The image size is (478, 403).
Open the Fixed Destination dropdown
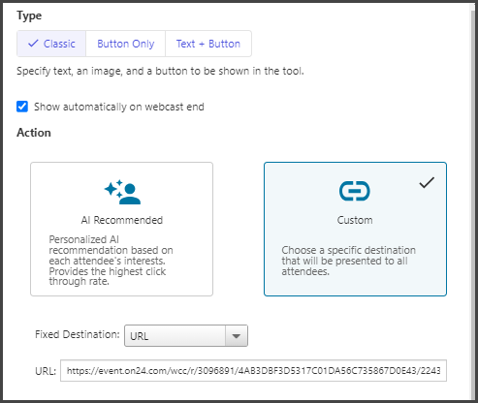click(186, 336)
